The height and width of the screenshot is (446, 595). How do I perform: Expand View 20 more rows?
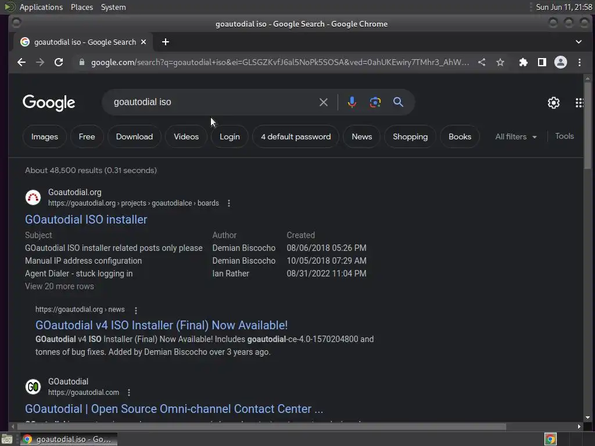60,286
